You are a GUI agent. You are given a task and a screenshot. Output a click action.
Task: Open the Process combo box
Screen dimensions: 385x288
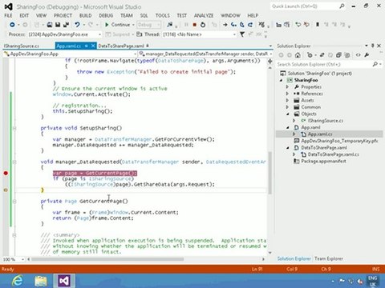[65, 34]
